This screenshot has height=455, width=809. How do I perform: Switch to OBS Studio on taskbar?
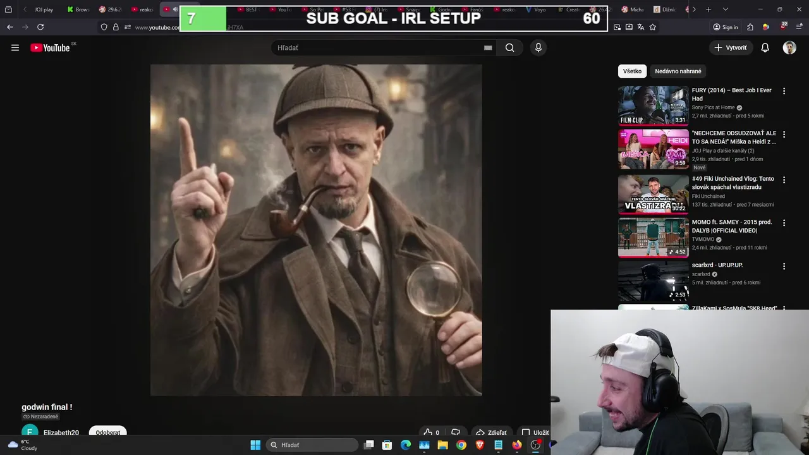535,445
